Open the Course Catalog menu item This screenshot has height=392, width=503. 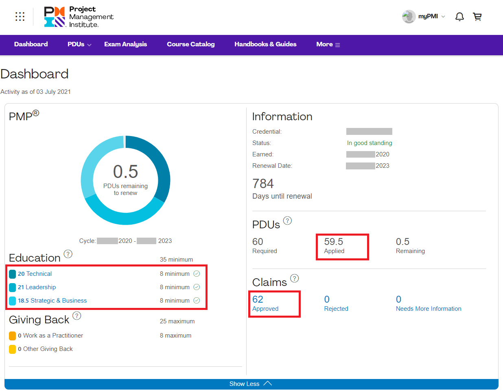click(x=190, y=44)
